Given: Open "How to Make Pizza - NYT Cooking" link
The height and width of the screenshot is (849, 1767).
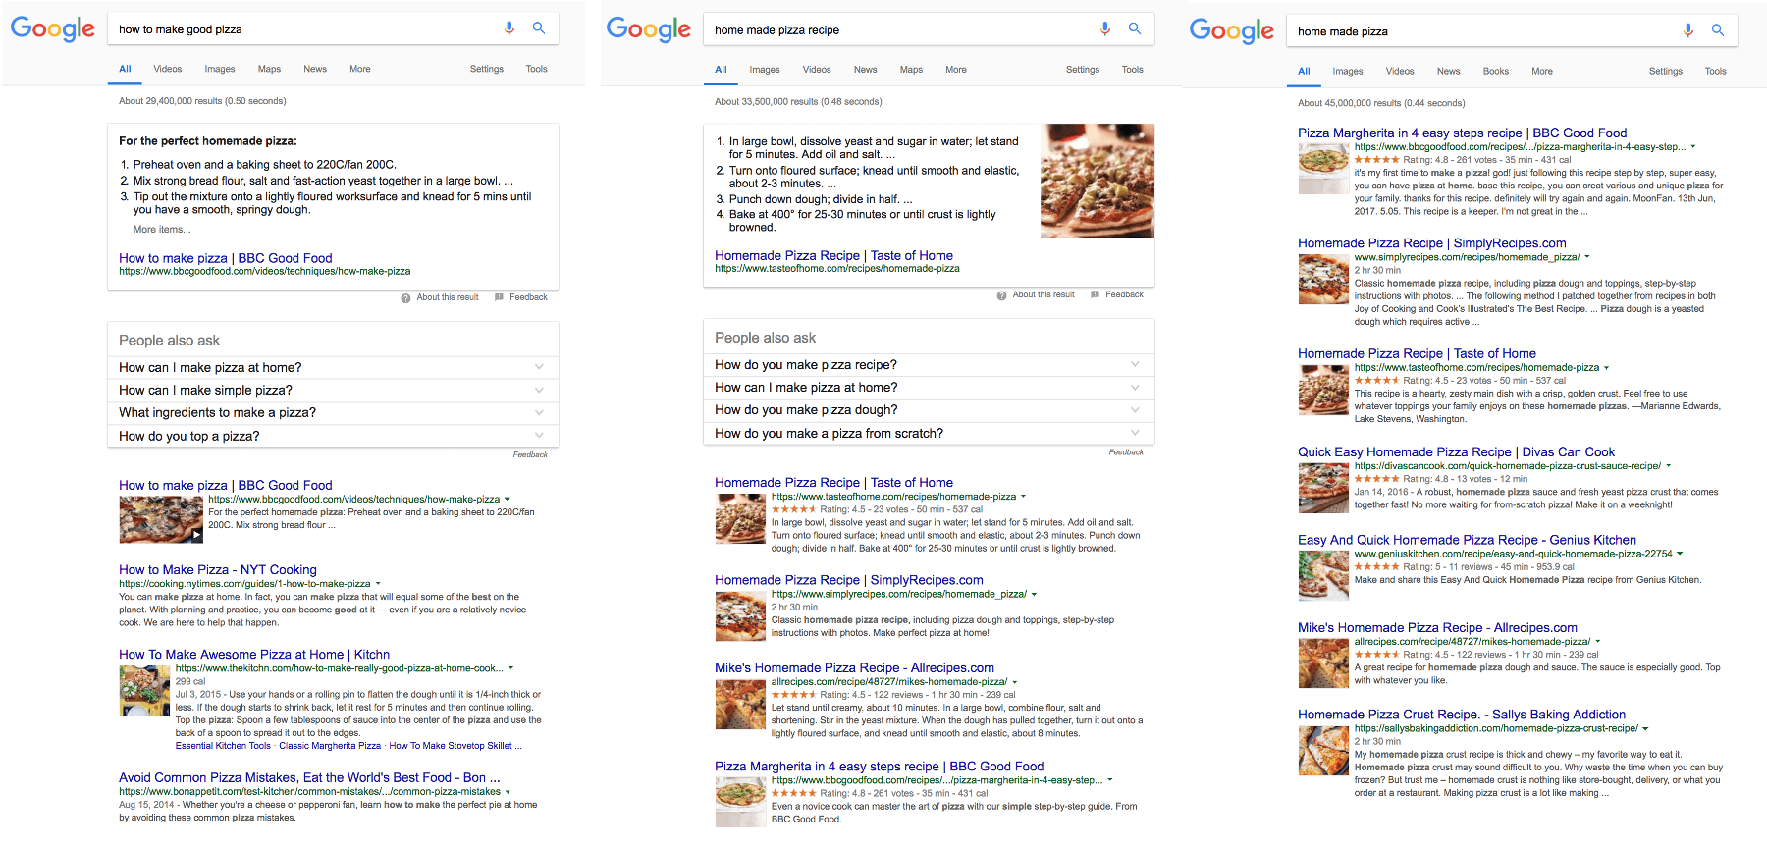Looking at the screenshot, I should pyautogui.click(x=218, y=570).
